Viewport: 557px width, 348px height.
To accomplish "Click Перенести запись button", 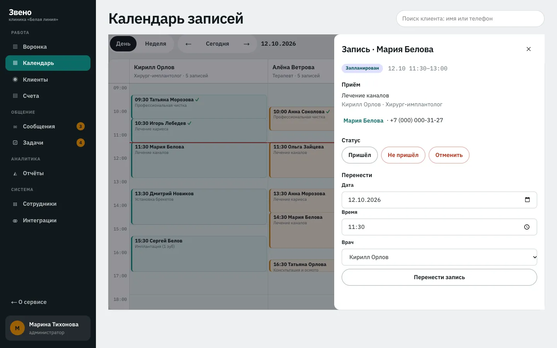I will [x=439, y=277].
